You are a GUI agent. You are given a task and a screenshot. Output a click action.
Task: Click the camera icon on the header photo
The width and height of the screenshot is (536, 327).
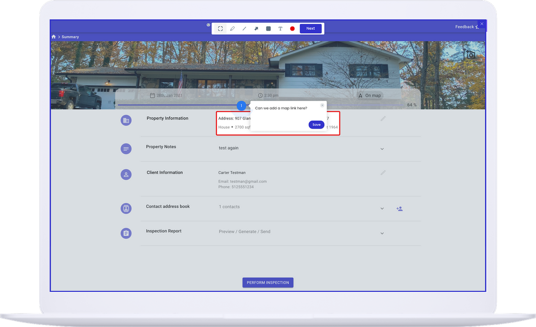click(470, 55)
